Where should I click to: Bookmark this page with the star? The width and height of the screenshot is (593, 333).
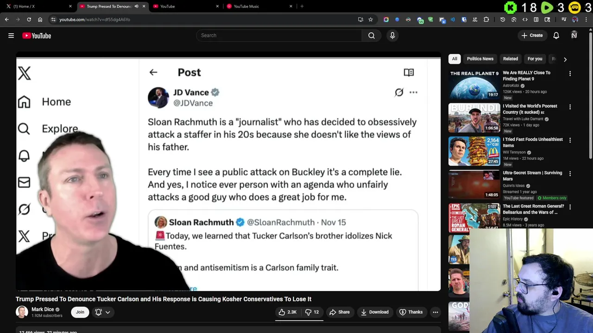[x=371, y=19]
